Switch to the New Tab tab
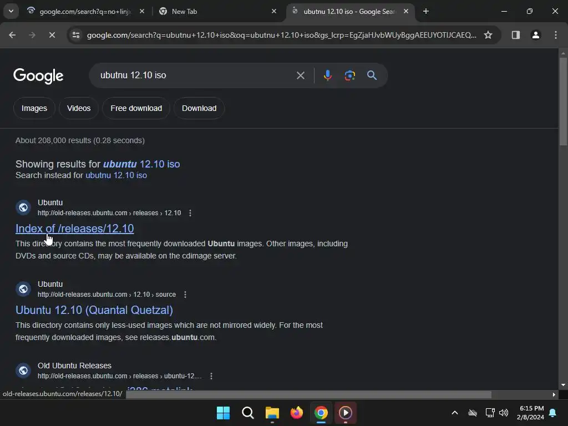Image resolution: width=568 pixels, height=426 pixels. (217, 11)
